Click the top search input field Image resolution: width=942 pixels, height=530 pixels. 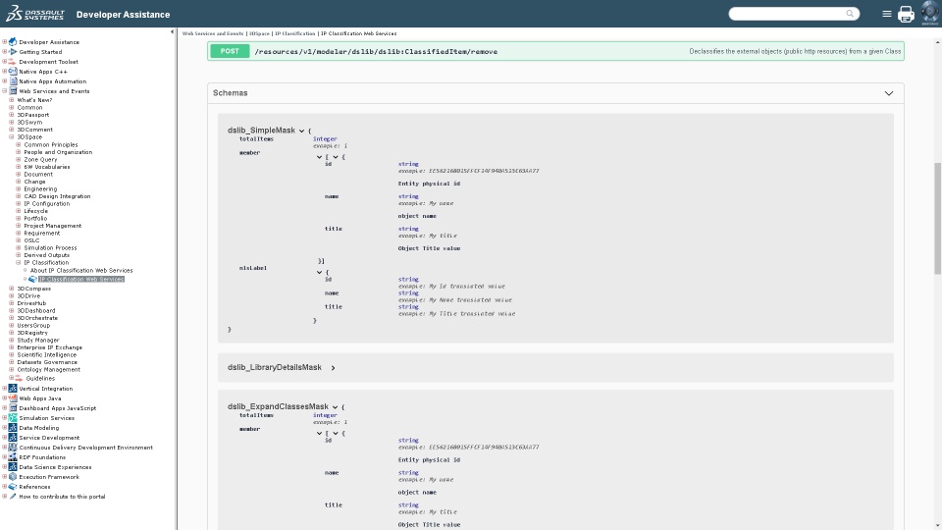tap(787, 13)
